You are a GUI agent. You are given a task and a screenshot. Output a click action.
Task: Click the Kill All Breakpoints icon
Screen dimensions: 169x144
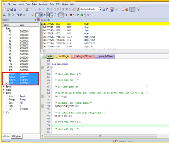coord(127,9)
